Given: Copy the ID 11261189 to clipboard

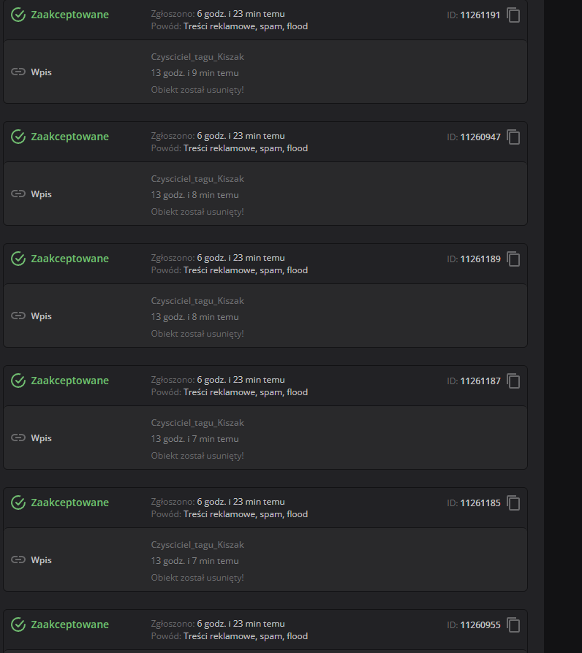Looking at the screenshot, I should click(513, 259).
